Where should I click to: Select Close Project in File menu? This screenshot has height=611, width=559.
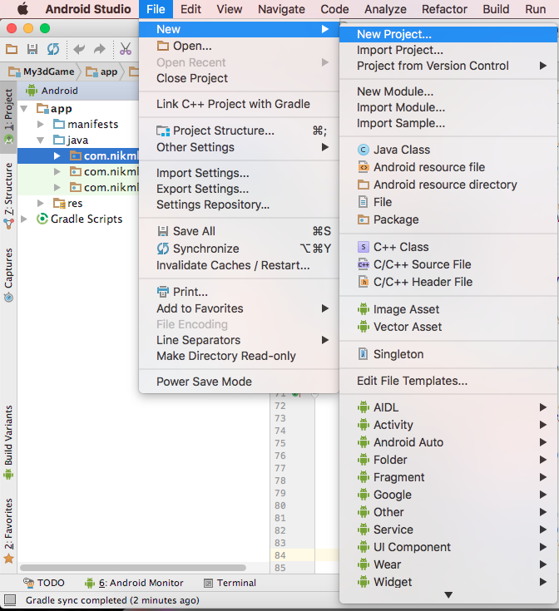point(239,78)
